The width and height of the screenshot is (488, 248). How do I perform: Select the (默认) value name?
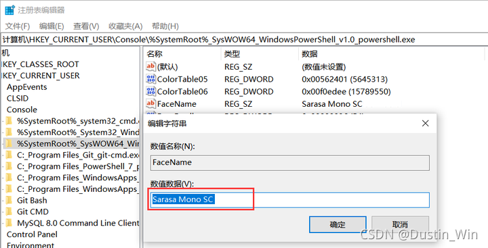pyautogui.click(x=167, y=67)
